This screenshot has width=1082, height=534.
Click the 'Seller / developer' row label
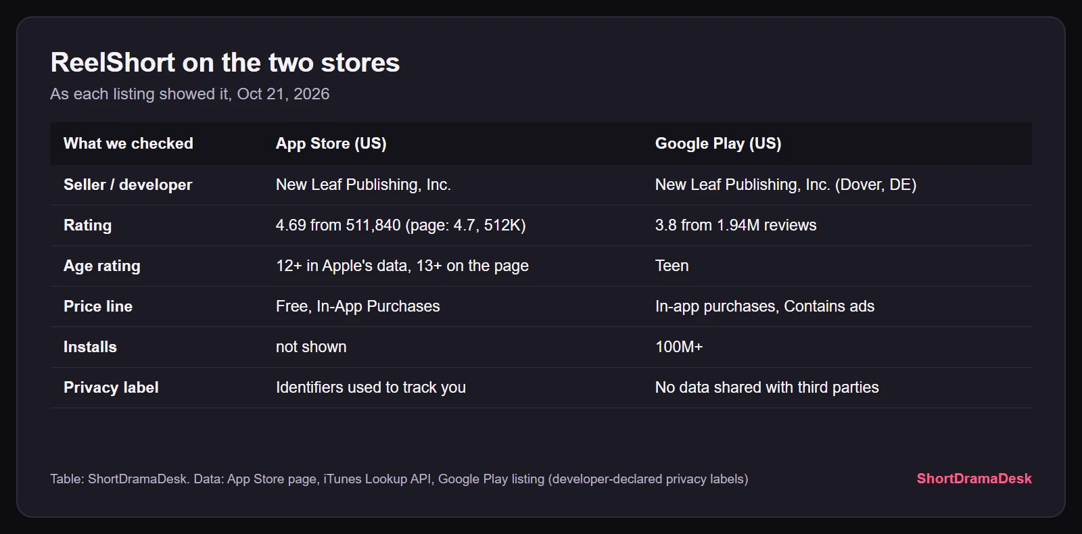(128, 185)
